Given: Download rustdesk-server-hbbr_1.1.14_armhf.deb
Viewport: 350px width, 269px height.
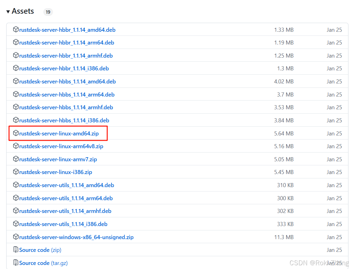Looking at the screenshot, I should pyautogui.click(x=66, y=56).
